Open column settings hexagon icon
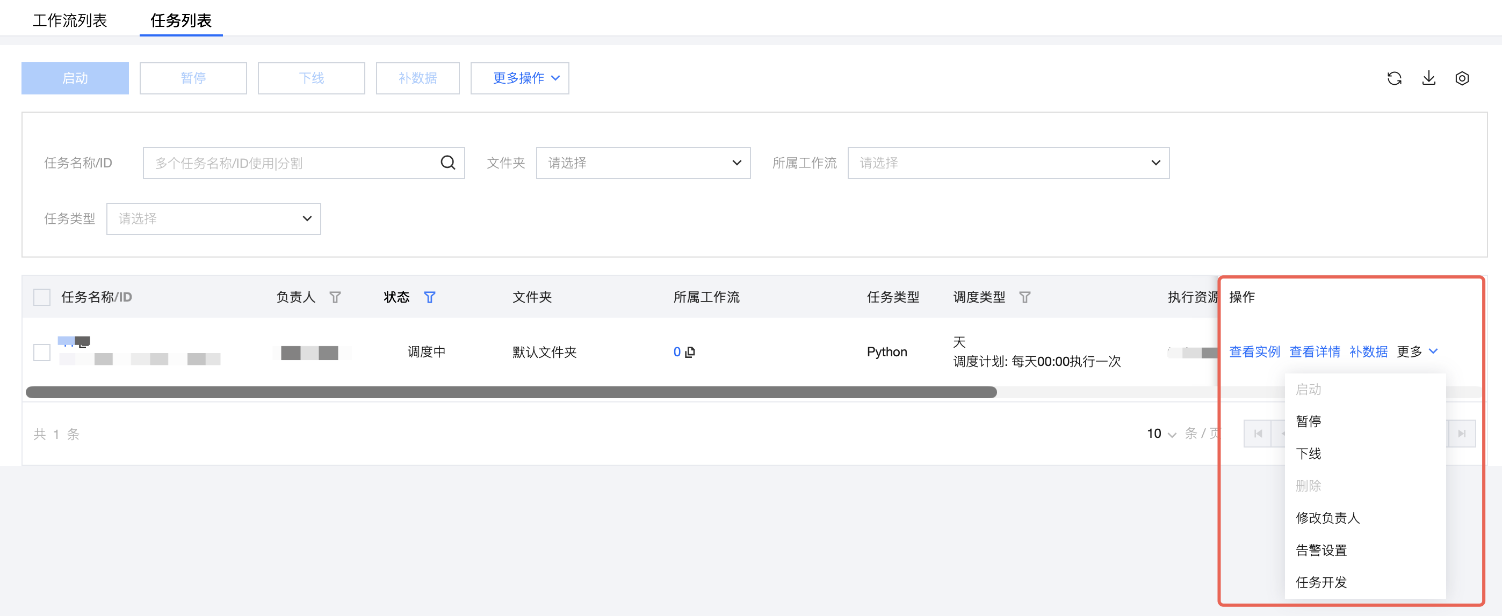Screen dimensions: 1502x616 (1462, 78)
